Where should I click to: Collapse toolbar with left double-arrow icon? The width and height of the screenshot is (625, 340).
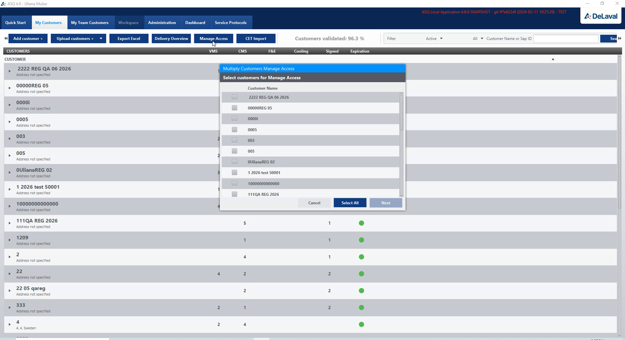[x=6, y=38]
